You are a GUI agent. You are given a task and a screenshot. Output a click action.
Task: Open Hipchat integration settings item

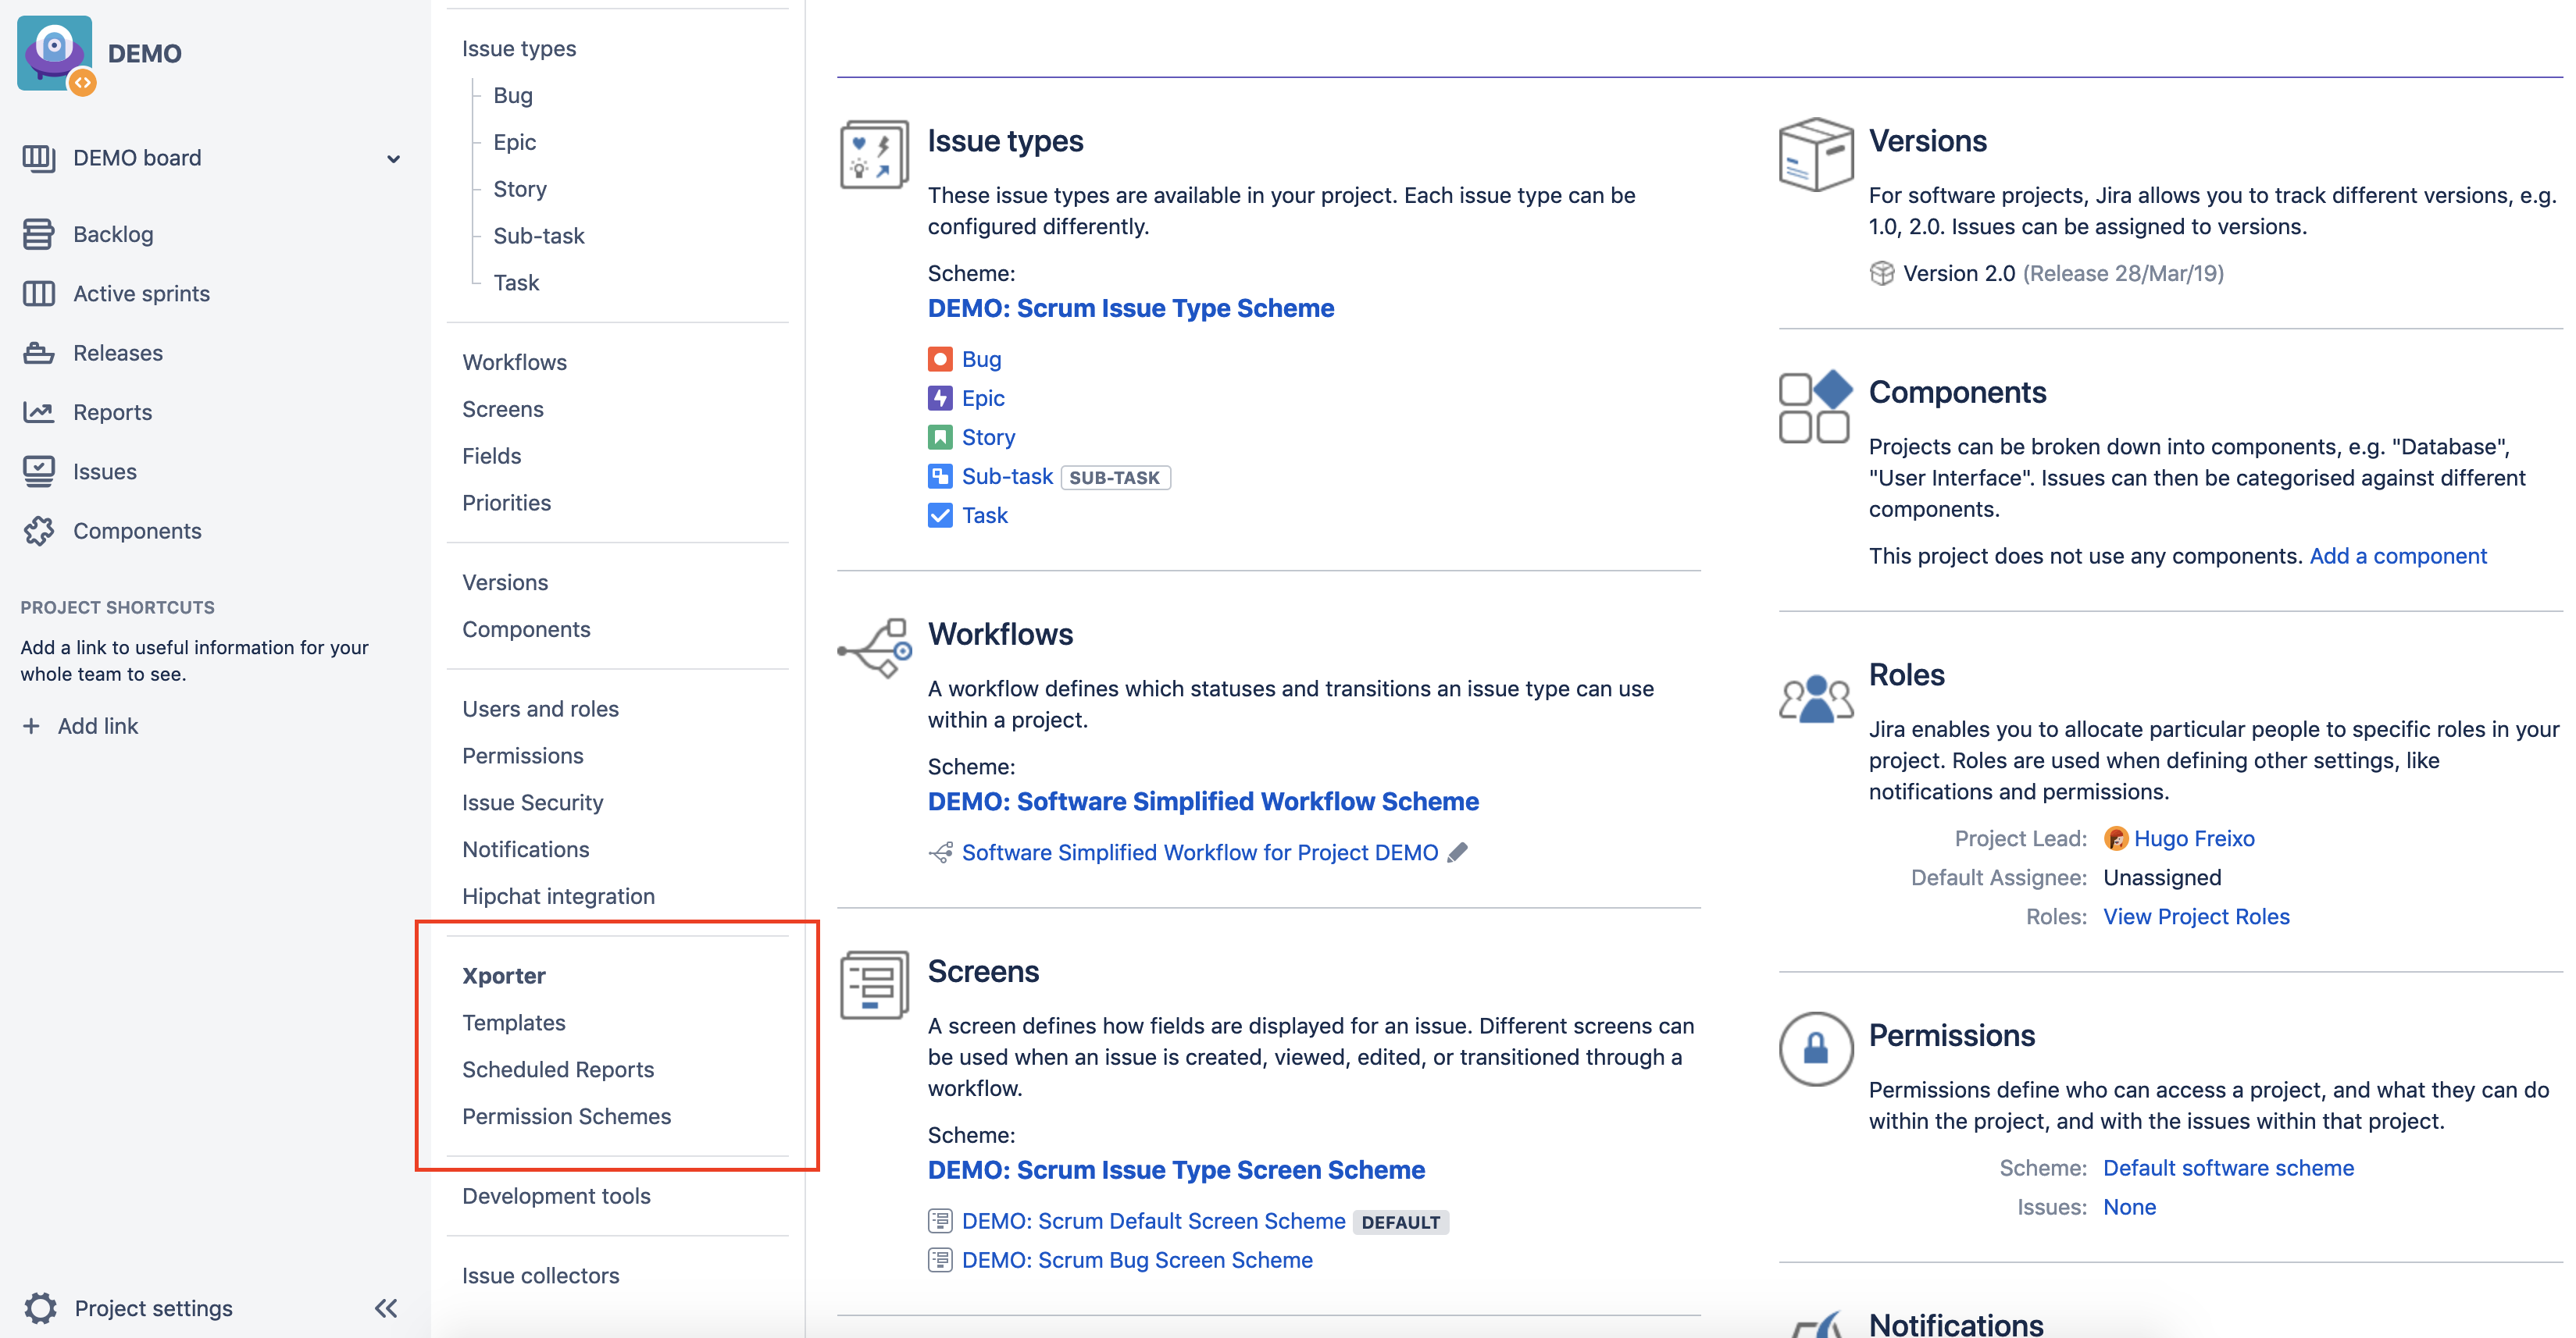click(558, 896)
